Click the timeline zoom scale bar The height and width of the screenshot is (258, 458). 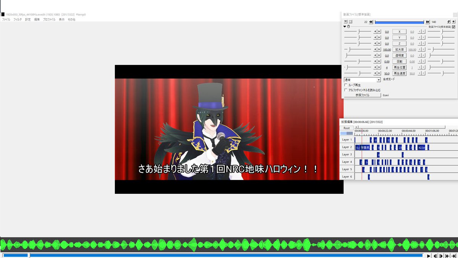[347, 133]
